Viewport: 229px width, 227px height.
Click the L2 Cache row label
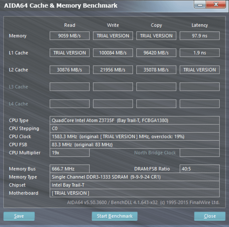(19, 70)
